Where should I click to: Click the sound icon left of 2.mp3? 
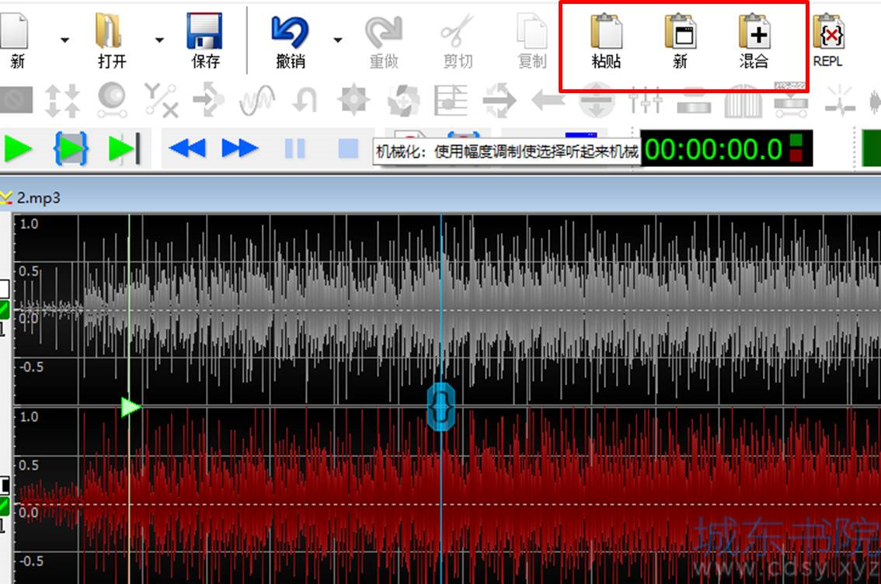tap(6, 198)
